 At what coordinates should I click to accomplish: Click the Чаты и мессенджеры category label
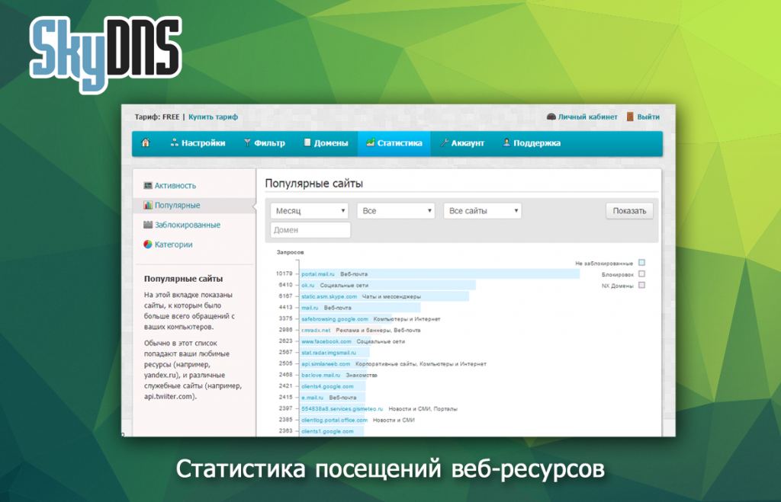coord(391,296)
